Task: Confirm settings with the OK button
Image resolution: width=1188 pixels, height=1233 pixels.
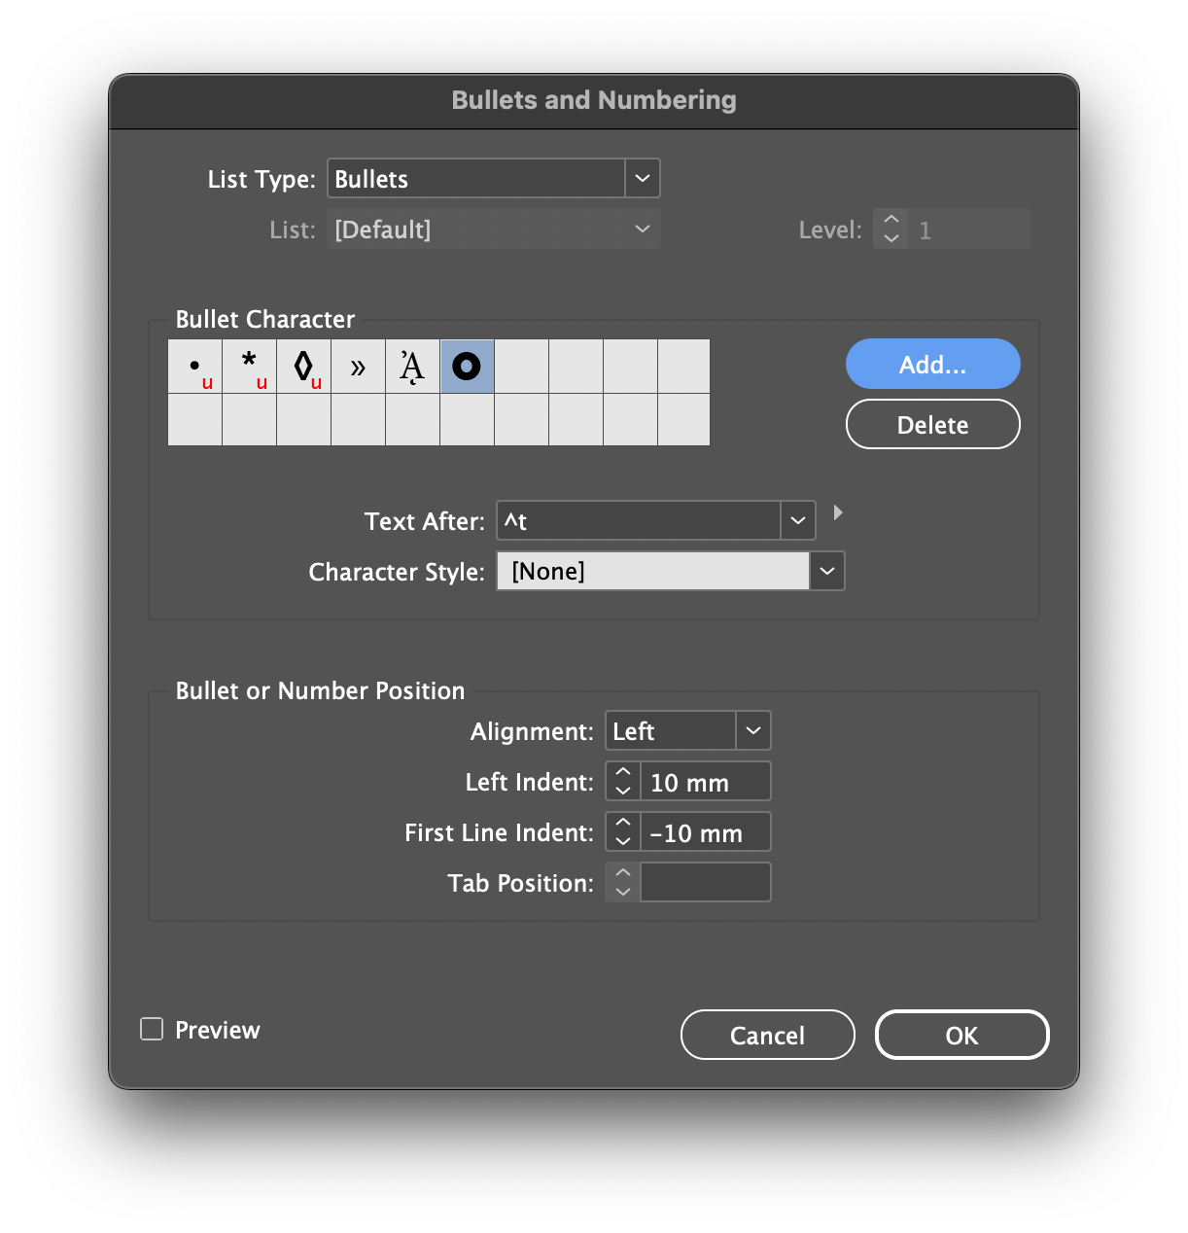Action: tap(961, 1035)
